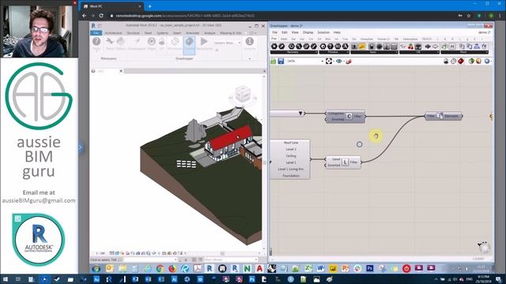The height and width of the screenshot is (284, 506).
Task: Expand the Util panel bar in Grasshopper
Action: [x=419, y=52]
